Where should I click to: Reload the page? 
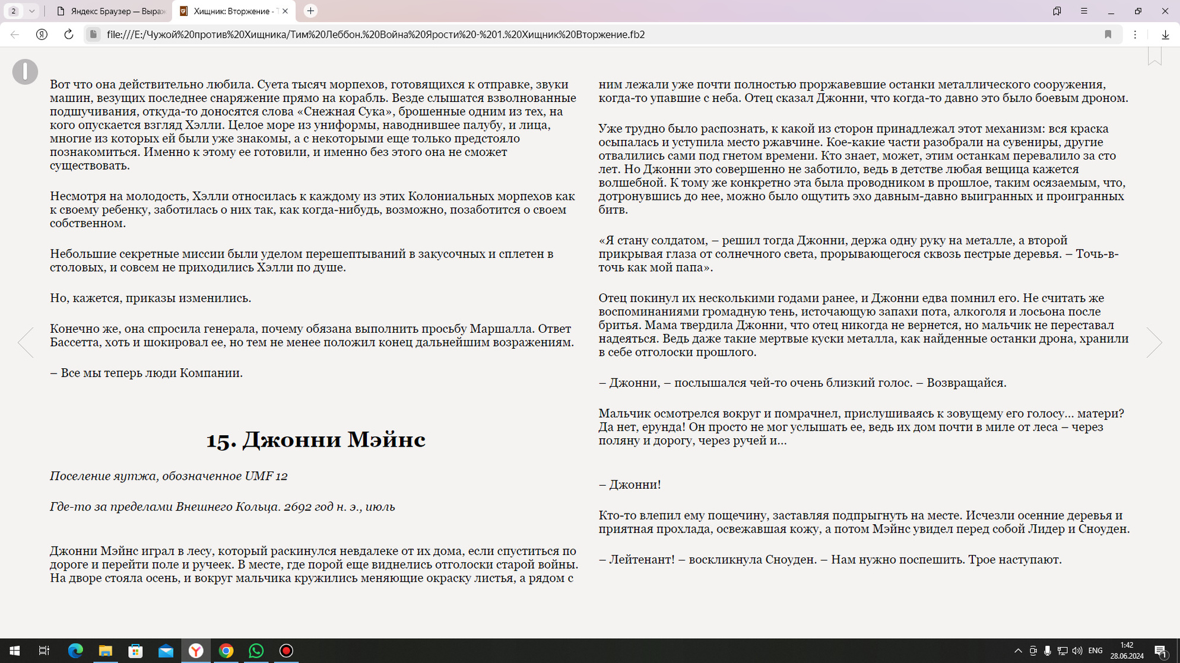[69, 34]
